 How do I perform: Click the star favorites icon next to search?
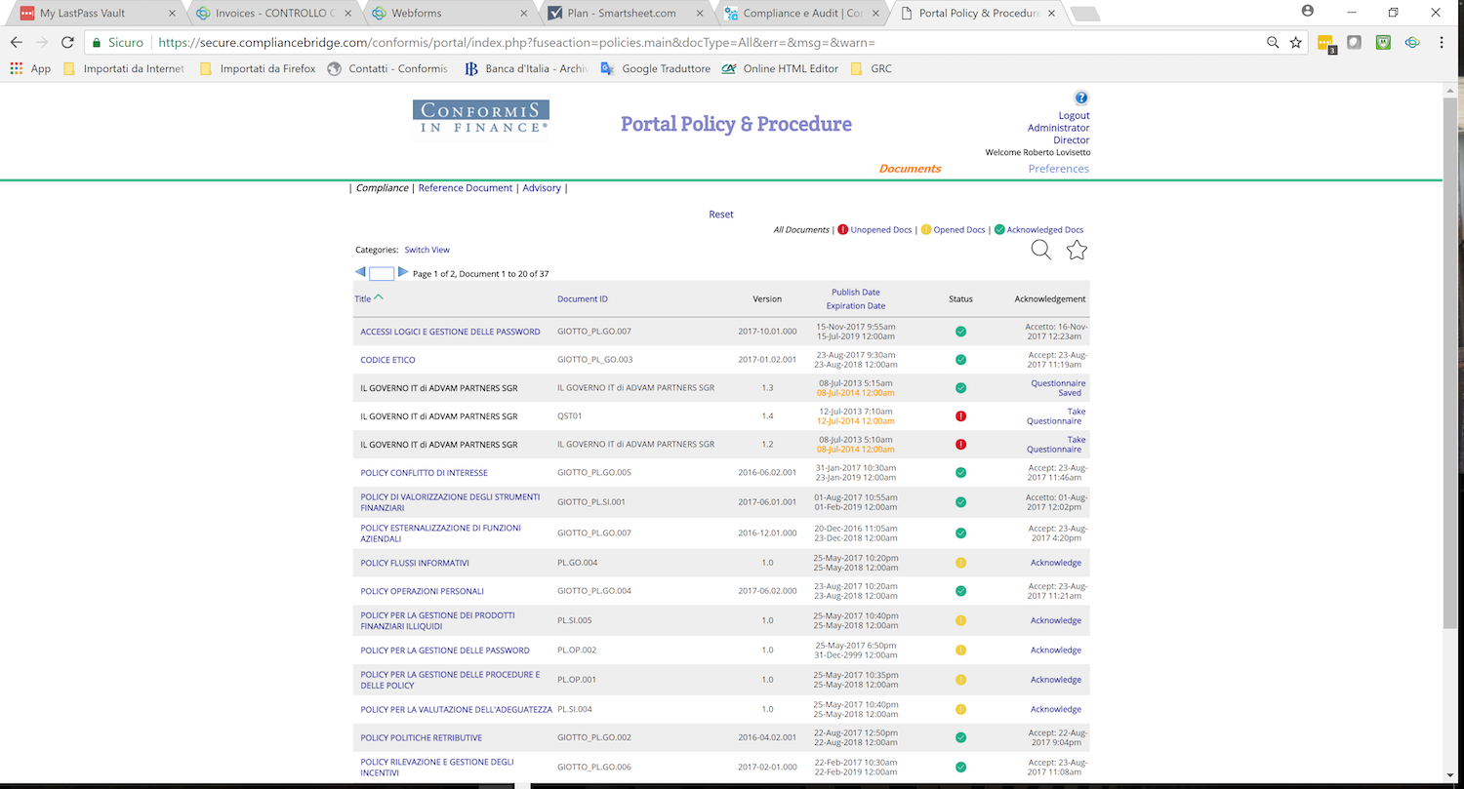coord(1076,250)
